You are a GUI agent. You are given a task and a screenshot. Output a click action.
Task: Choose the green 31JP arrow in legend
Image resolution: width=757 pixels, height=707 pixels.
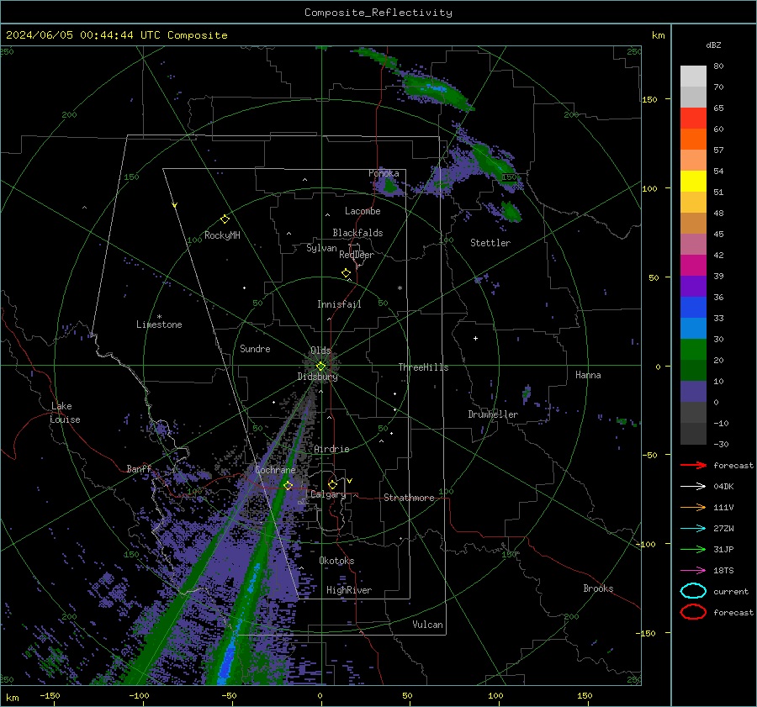(x=693, y=549)
